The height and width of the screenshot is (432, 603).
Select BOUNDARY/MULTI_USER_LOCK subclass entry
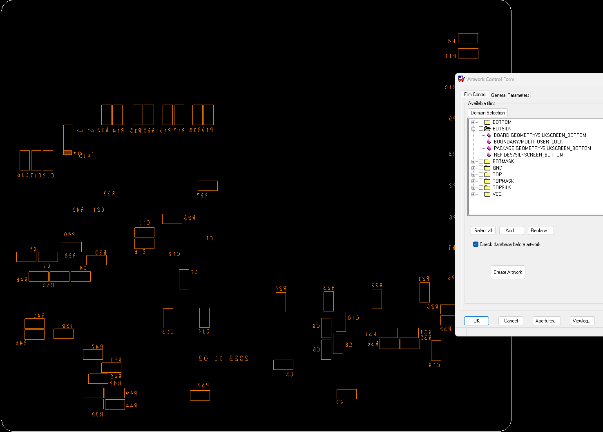(528, 142)
